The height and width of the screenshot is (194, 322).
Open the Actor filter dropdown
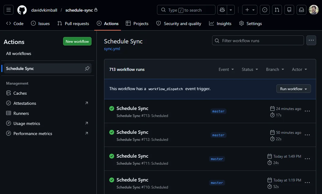[x=299, y=69]
